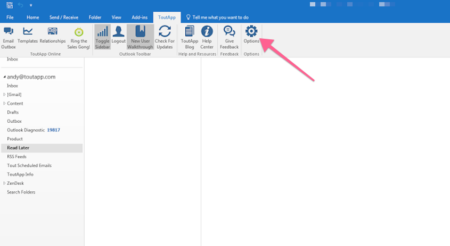This screenshot has height=246, width=450.
Task: Click Logout in the Outlook Toolbar
Action: (x=118, y=35)
